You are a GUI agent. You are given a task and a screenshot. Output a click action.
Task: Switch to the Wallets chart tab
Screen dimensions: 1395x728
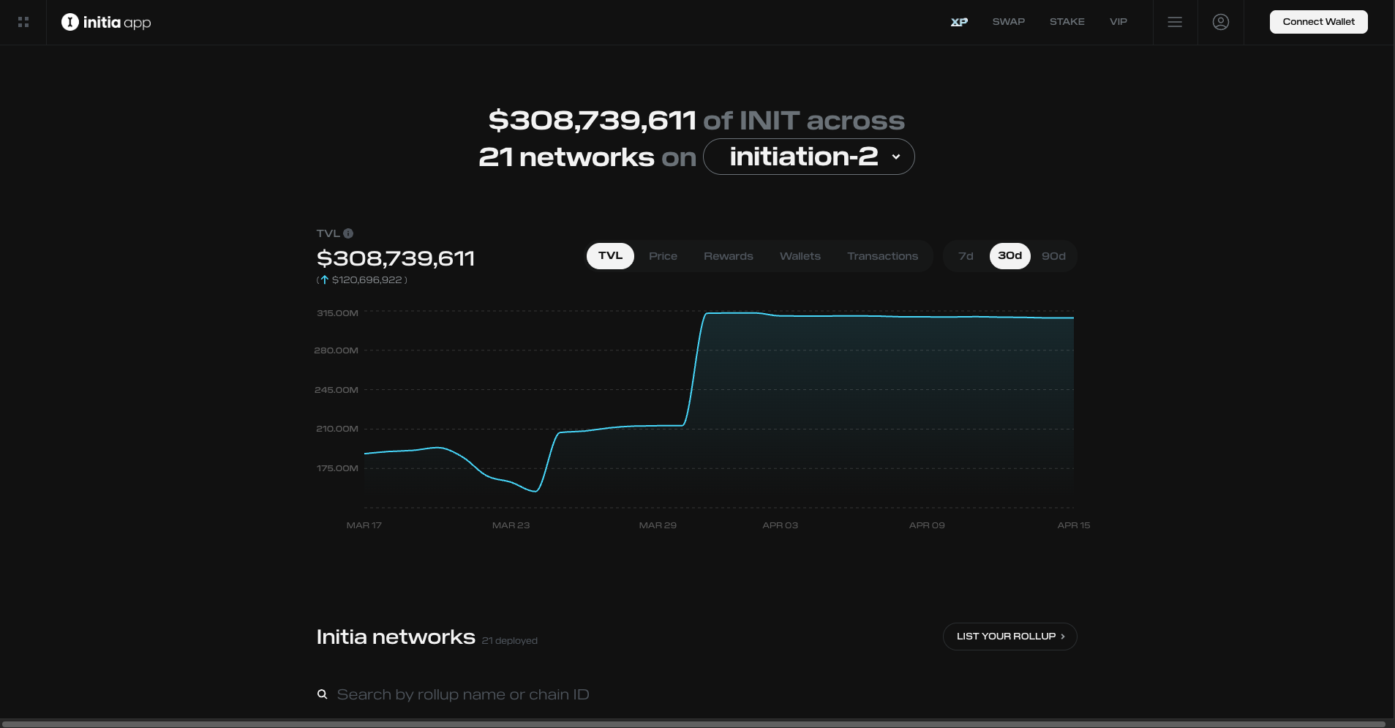800,256
